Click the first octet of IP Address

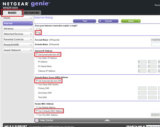pyautogui.click(x=142, y=62)
